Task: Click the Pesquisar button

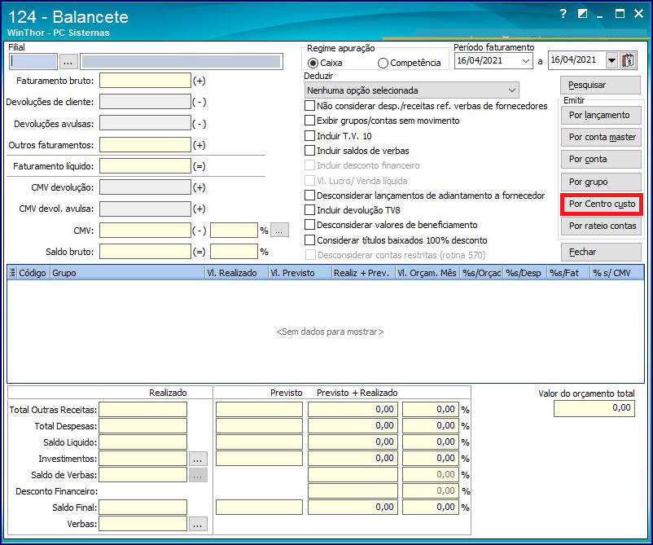Action: pos(600,85)
